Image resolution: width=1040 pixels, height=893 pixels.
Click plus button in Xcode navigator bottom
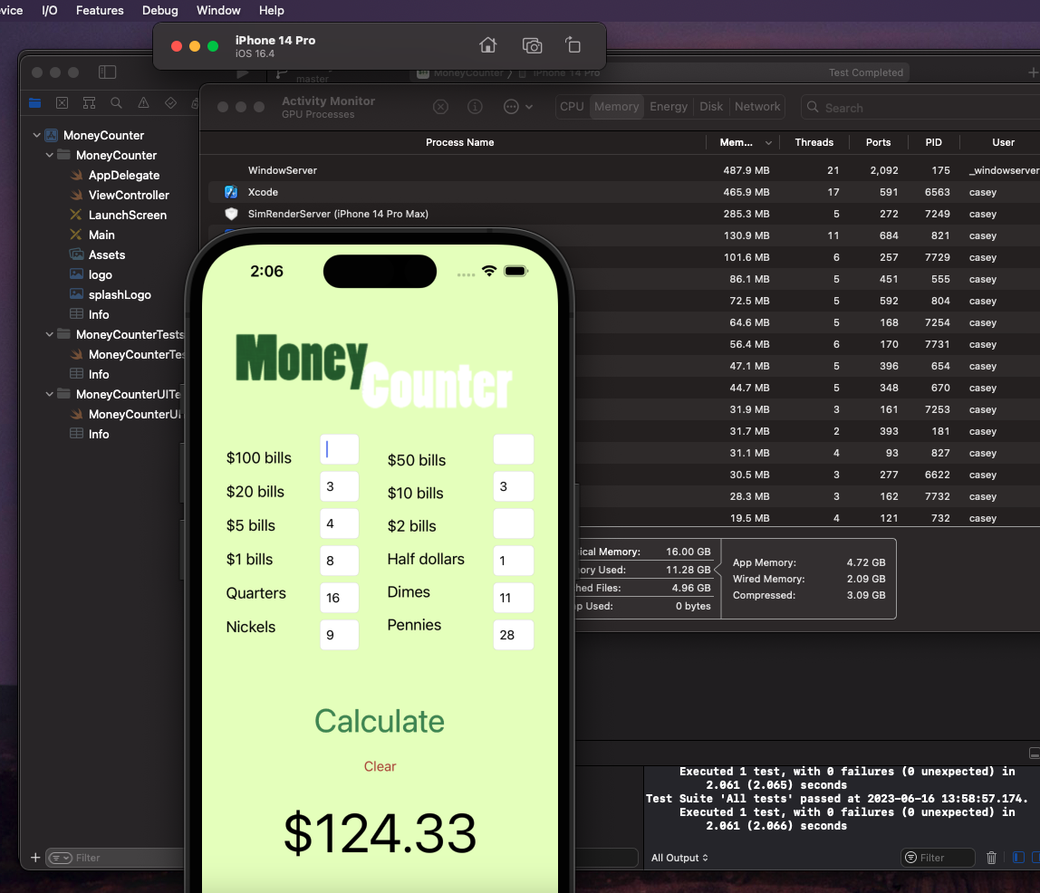(x=35, y=857)
